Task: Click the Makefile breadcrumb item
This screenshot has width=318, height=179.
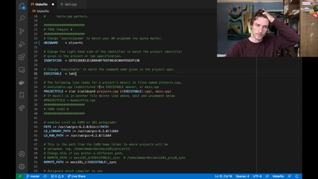Action: 41,11
